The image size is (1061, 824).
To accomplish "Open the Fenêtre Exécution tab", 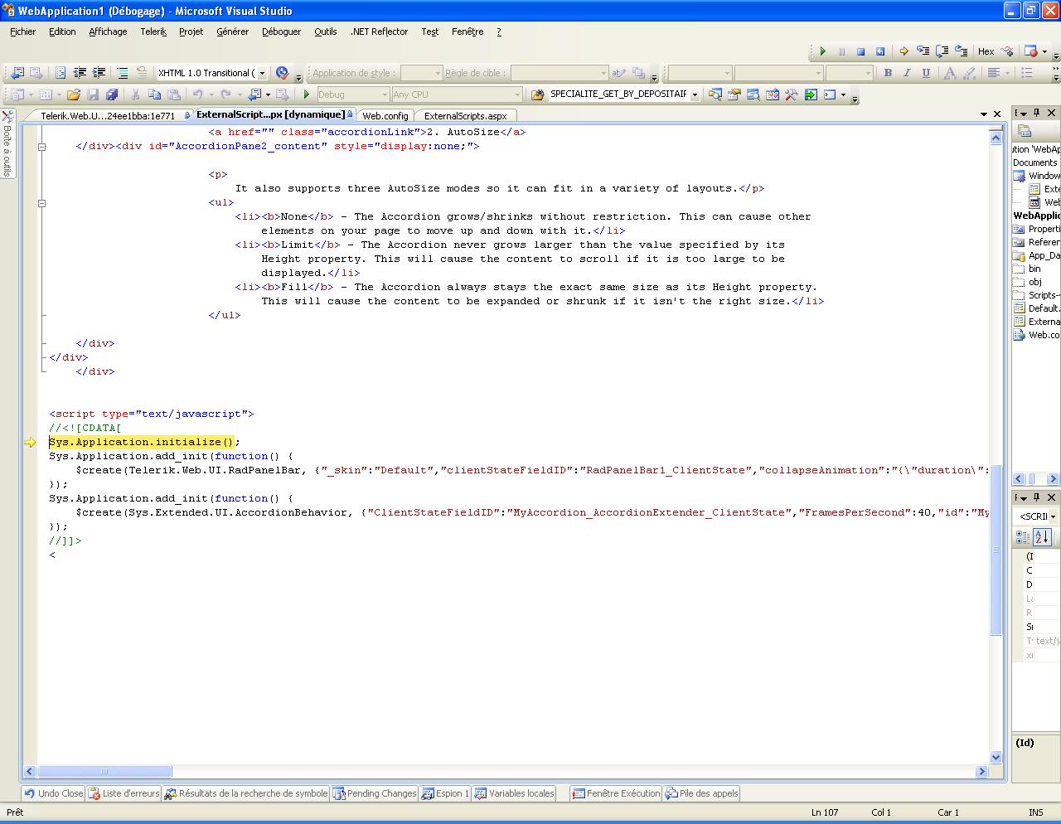I will 616,793.
